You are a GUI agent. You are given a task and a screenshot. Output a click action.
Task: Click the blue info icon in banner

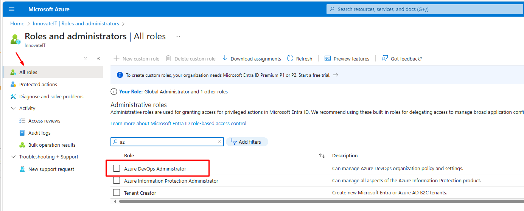(120, 75)
